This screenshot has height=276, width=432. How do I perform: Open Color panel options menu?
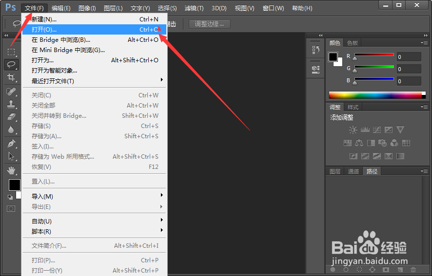424,43
